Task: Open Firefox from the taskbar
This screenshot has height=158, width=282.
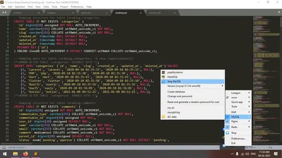Action: click(x=26, y=154)
